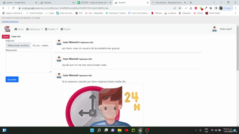Show hidden system tray icons
Screen dimensions: 239x134
coord(196,130)
